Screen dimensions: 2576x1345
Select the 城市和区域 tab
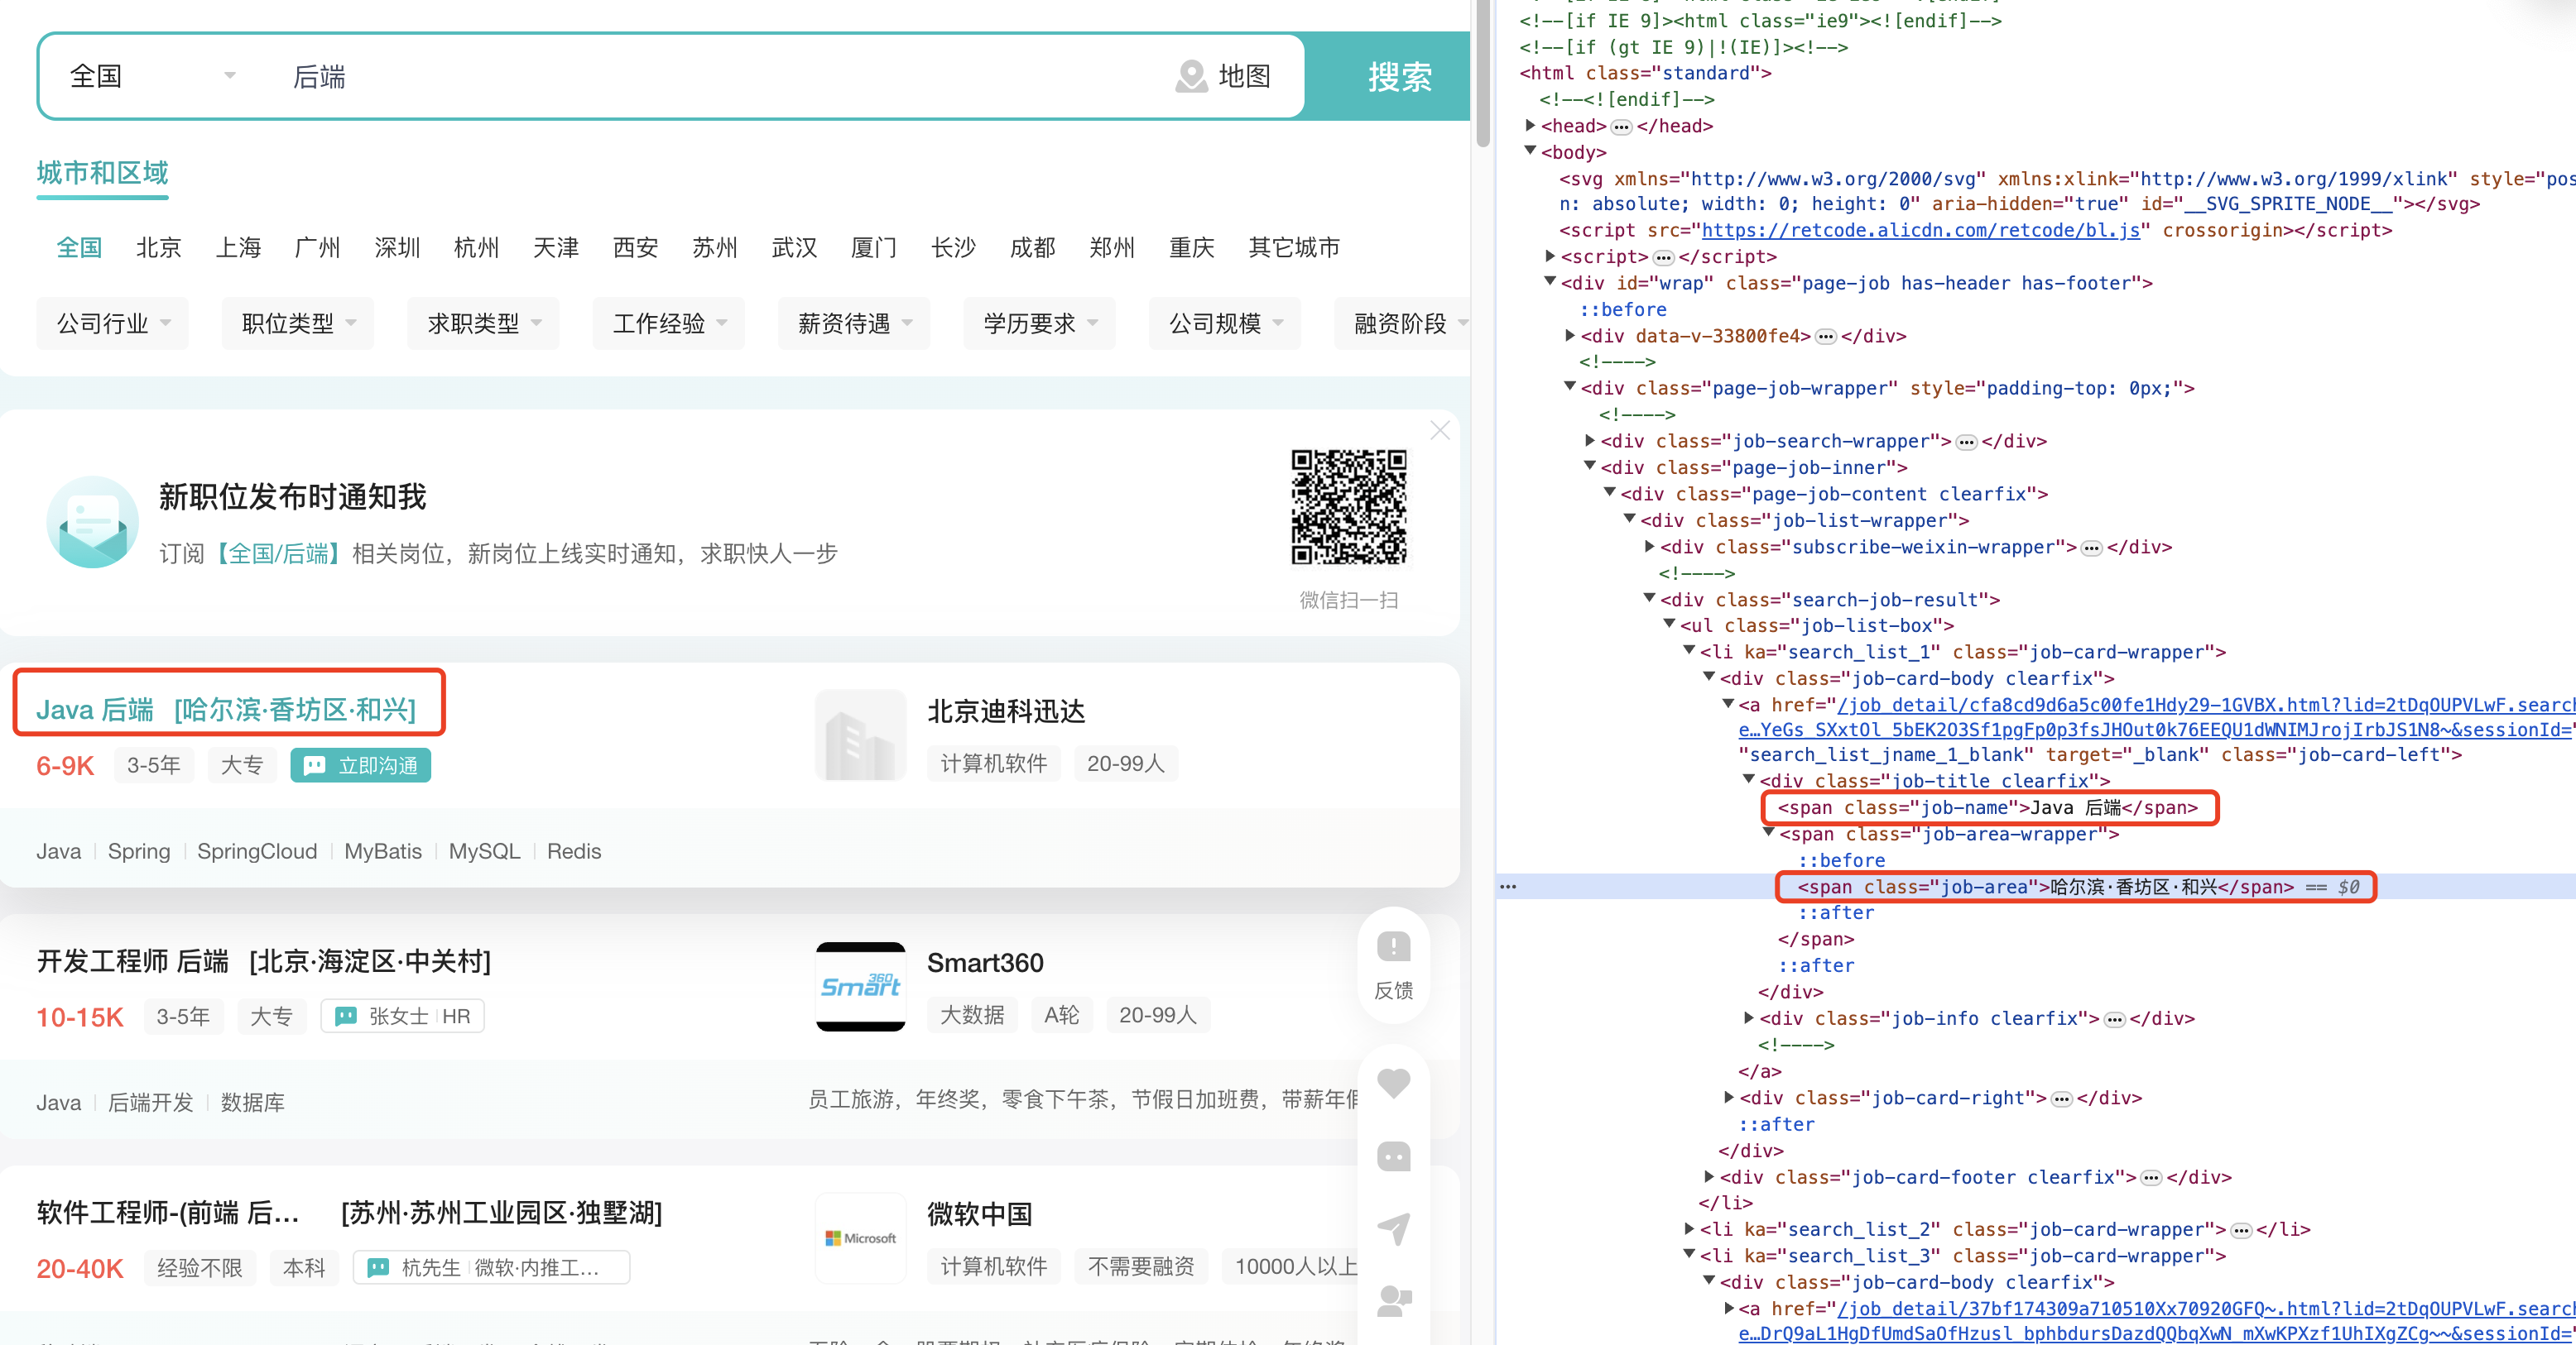(x=102, y=173)
